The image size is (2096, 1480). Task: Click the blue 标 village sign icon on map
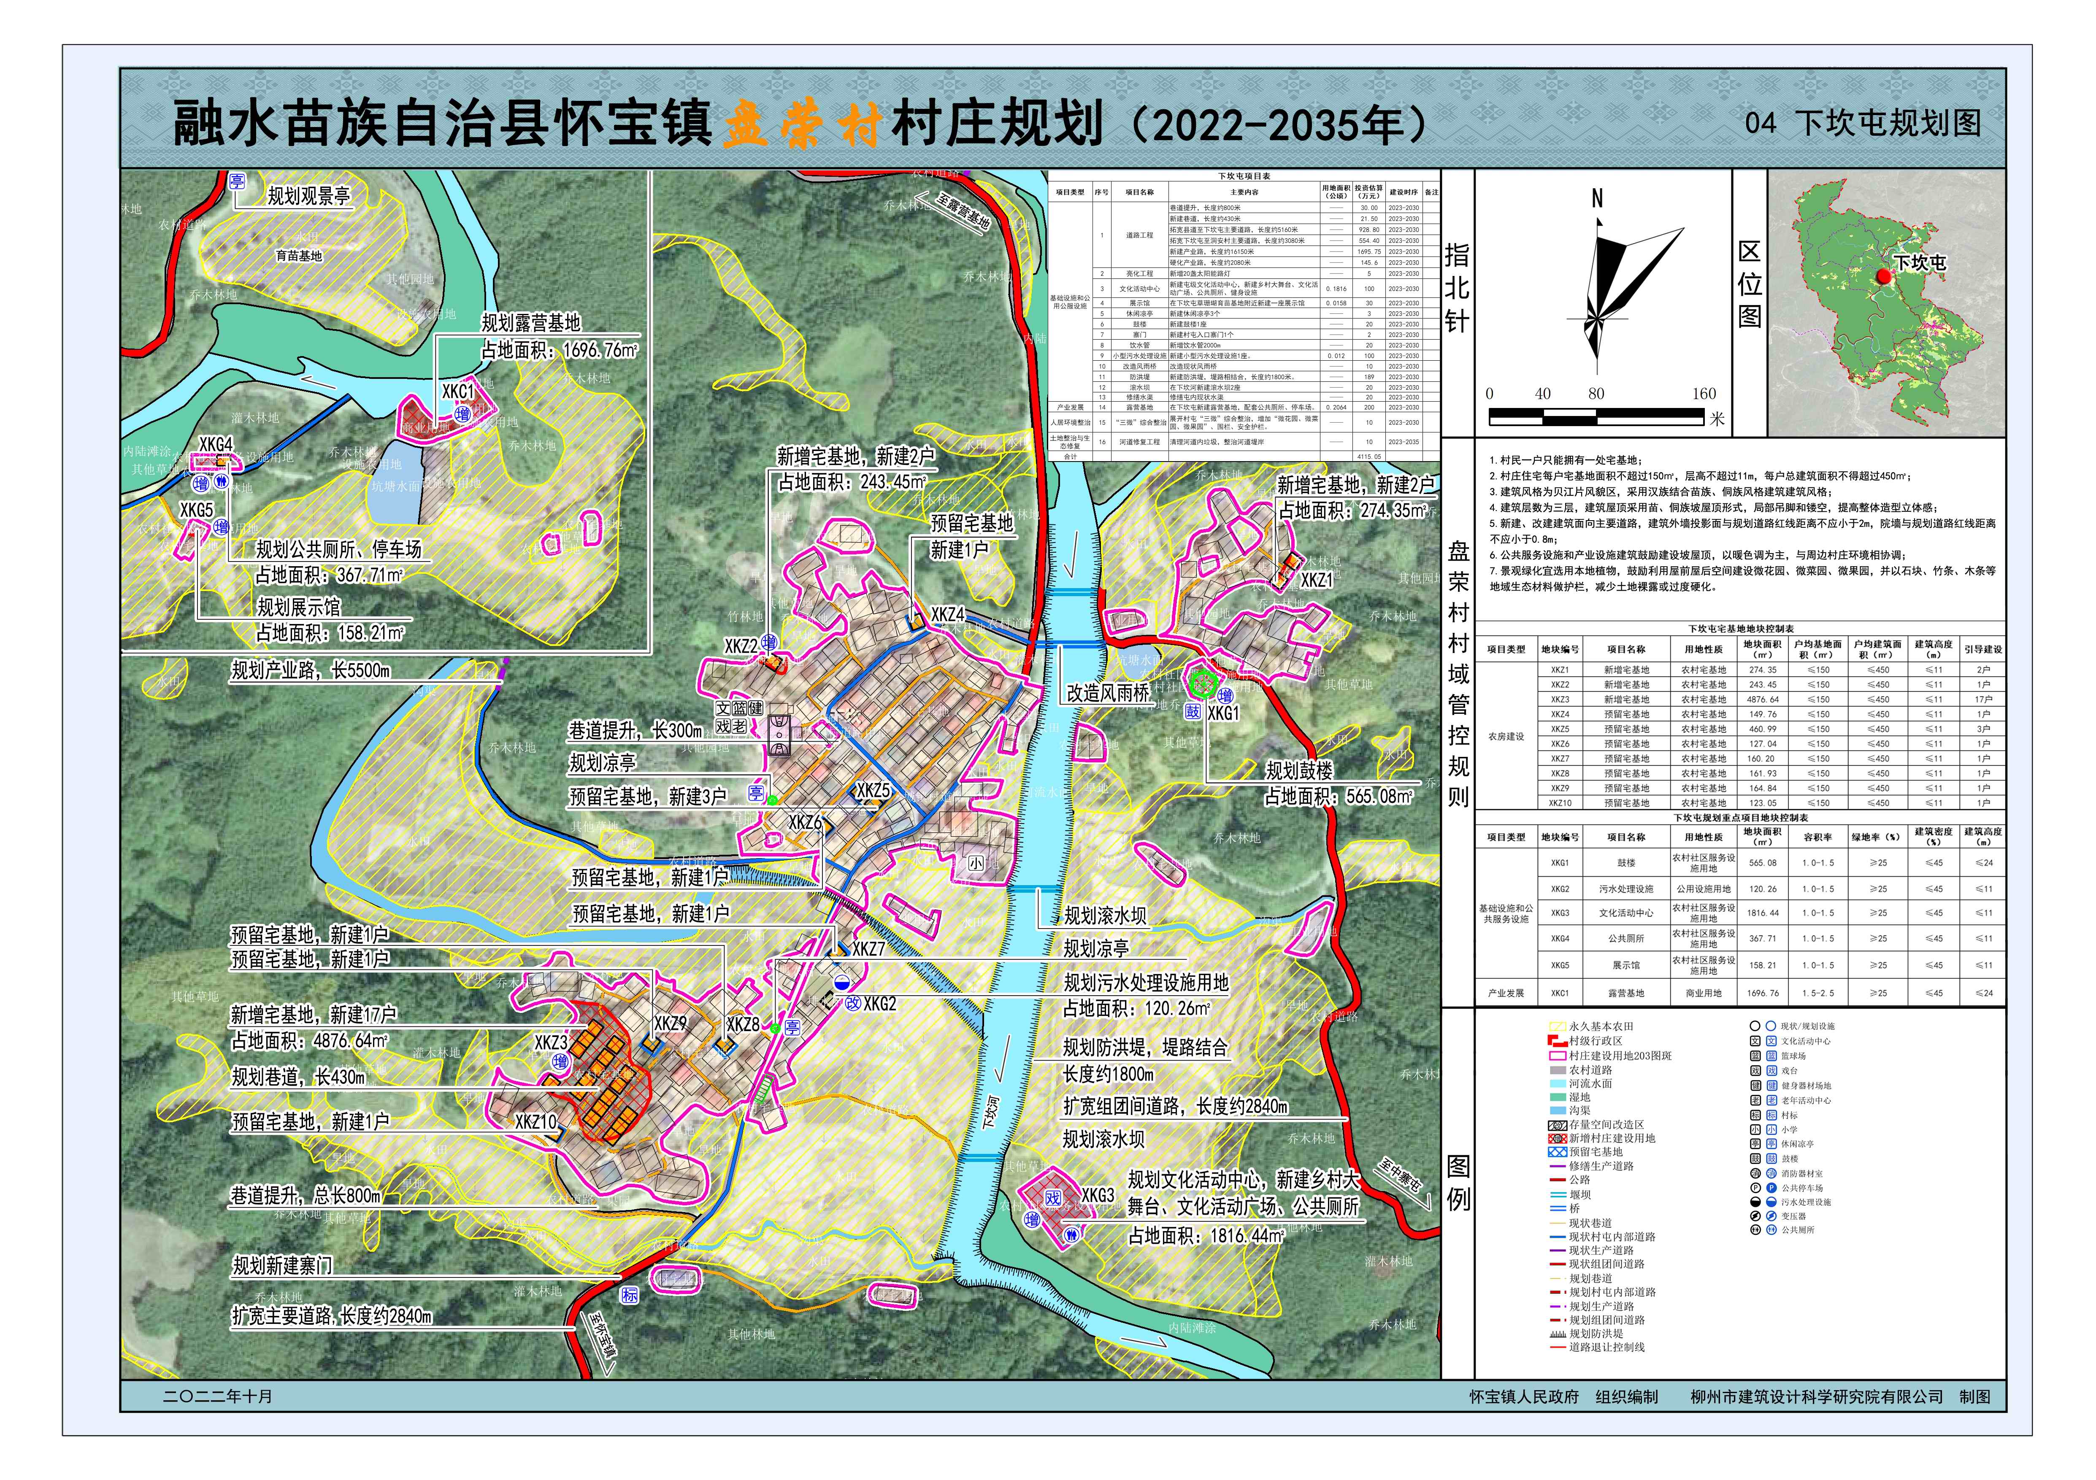click(630, 1296)
